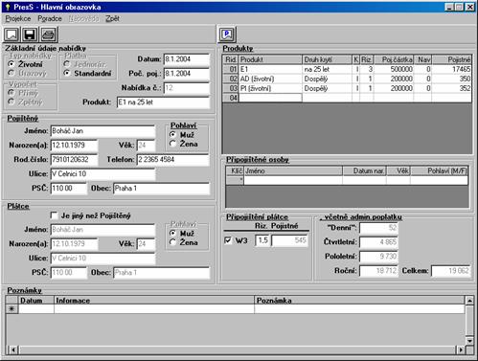Click the Zpět menu item

click(112, 19)
